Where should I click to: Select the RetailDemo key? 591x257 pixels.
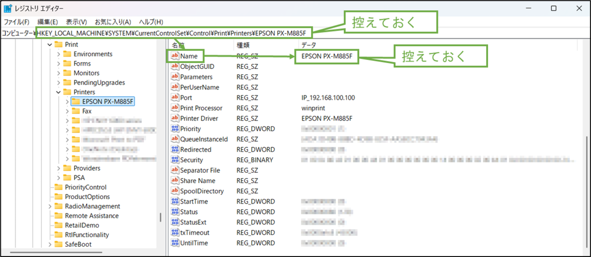82,225
